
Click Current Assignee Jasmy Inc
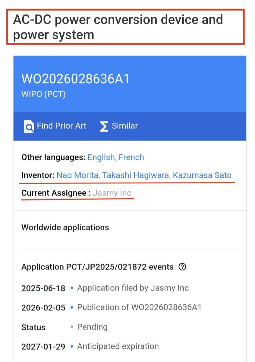[x=112, y=193]
